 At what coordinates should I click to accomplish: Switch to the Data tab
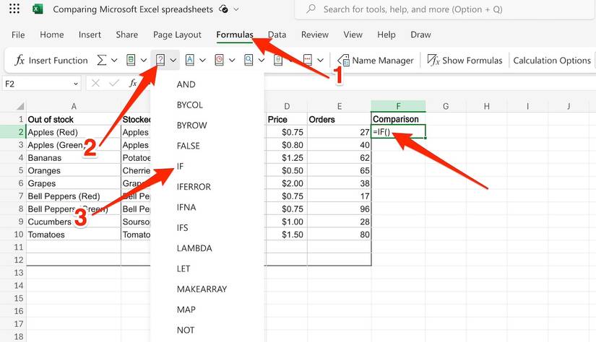pos(277,35)
